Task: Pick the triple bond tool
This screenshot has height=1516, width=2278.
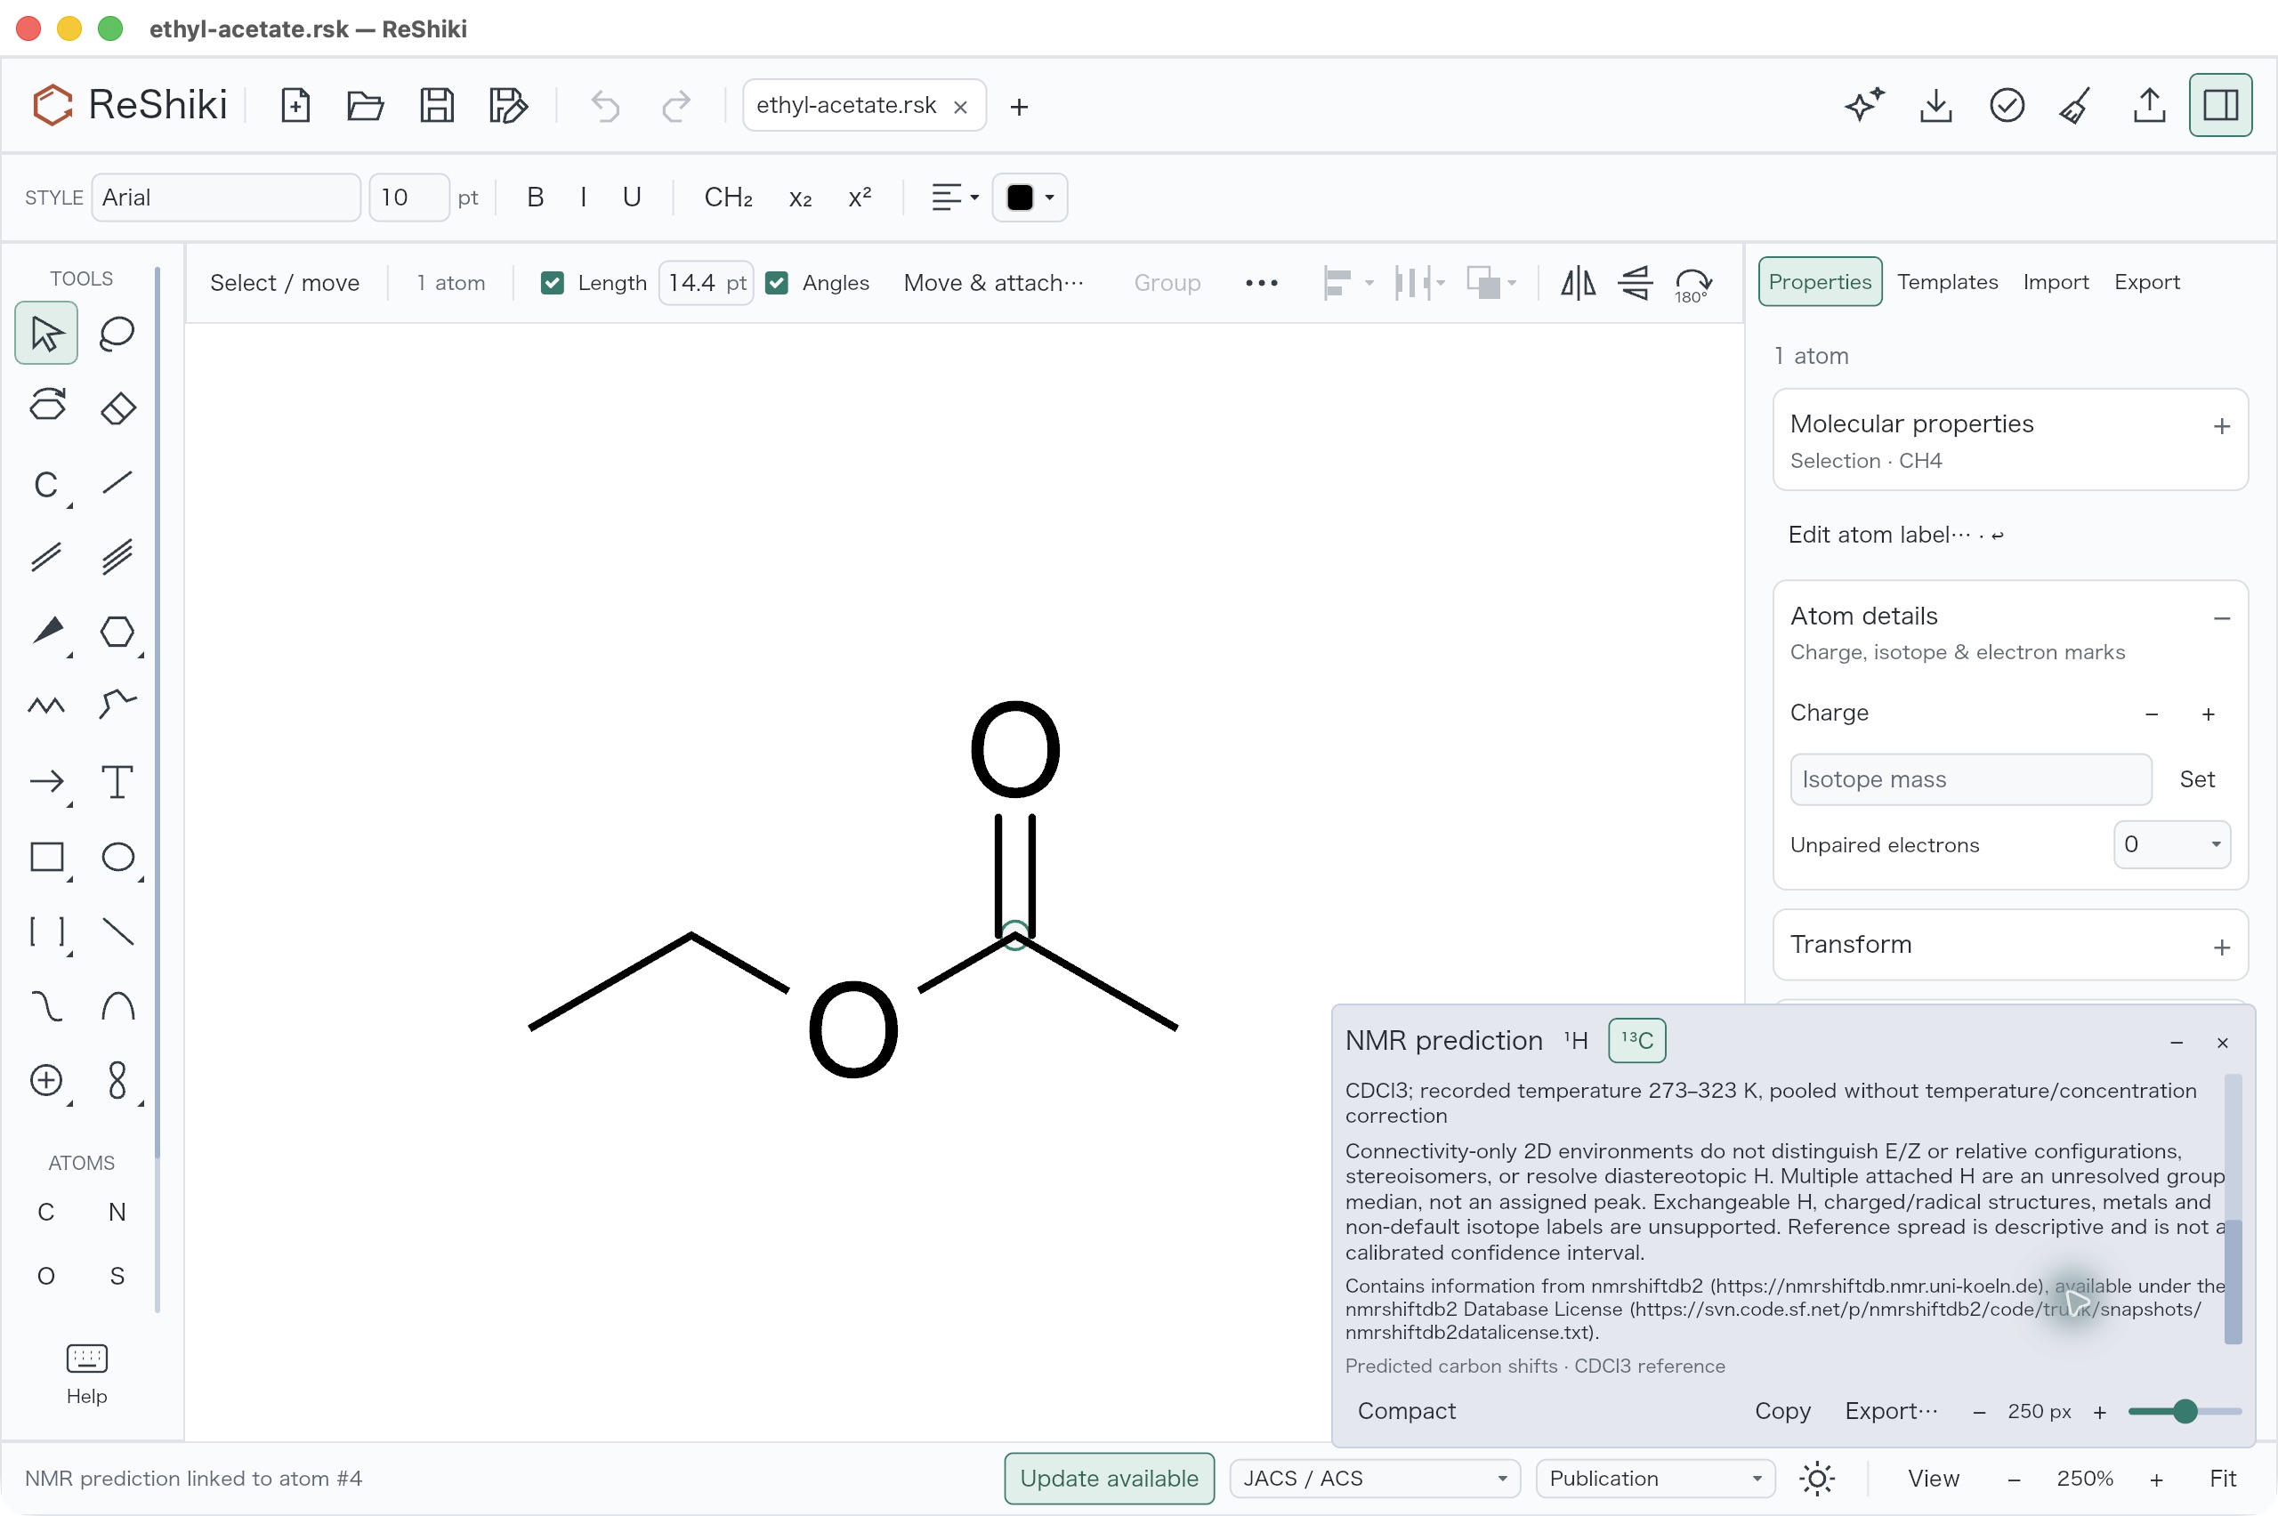Action: [x=117, y=557]
